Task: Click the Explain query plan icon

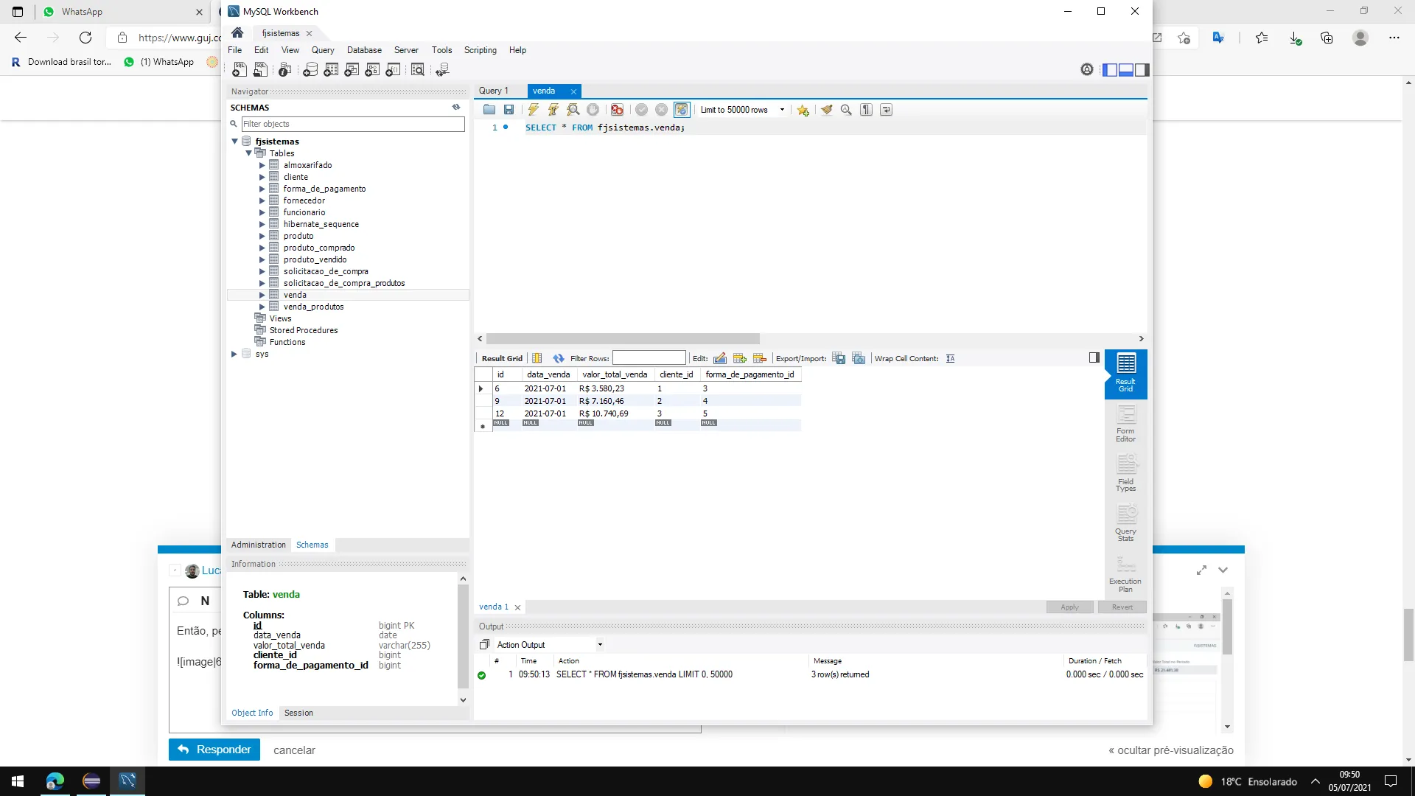Action: click(573, 110)
